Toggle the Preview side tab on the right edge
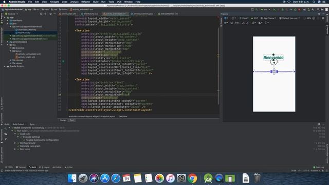329x185 pixels. pyautogui.click(x=327, y=29)
